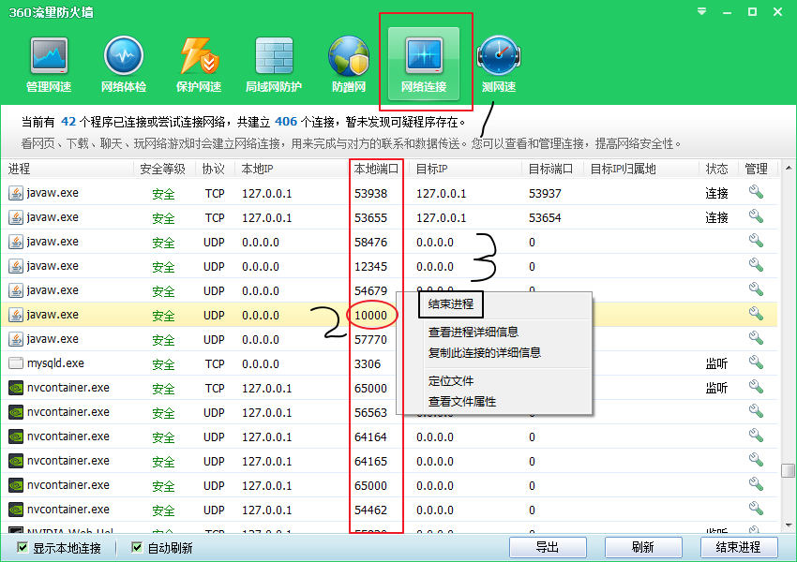The height and width of the screenshot is (562, 797).
Task: Click wrench icon for port 54462 row
Action: coord(756,509)
